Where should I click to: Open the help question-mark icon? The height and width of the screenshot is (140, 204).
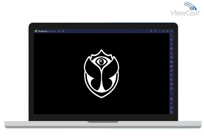[x=151, y=31]
